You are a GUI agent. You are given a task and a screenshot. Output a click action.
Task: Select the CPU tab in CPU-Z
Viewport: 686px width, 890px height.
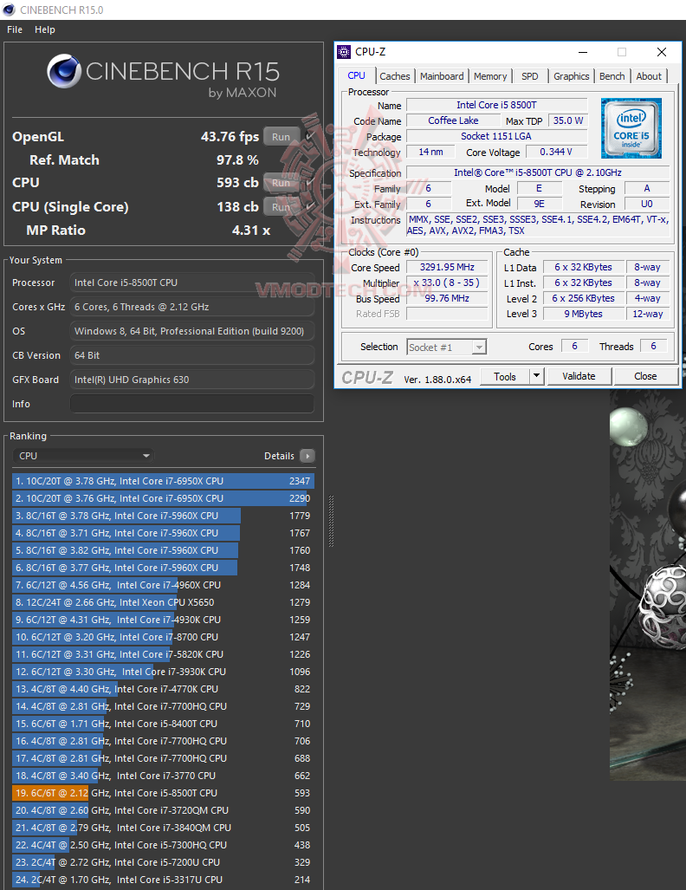point(356,75)
